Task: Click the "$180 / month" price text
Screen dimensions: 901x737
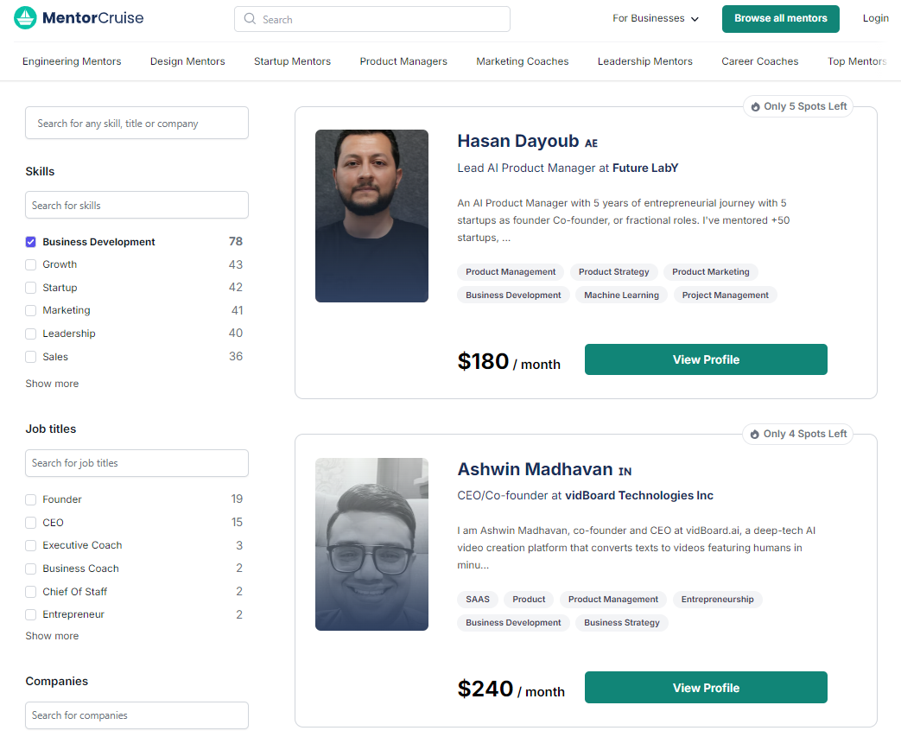Action: pyautogui.click(x=509, y=362)
